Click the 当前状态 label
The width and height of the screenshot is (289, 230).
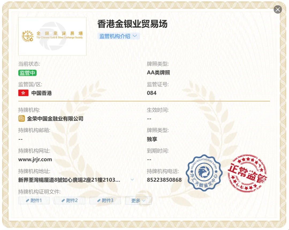point(29,64)
